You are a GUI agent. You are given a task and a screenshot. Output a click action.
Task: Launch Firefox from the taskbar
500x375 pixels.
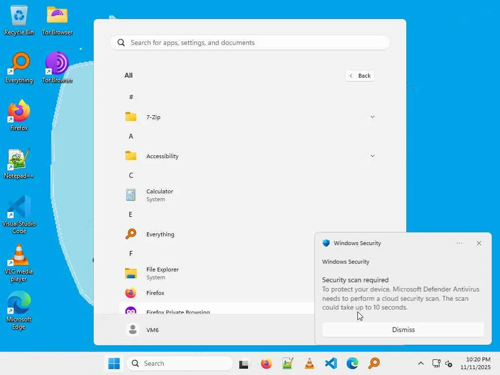click(266, 363)
